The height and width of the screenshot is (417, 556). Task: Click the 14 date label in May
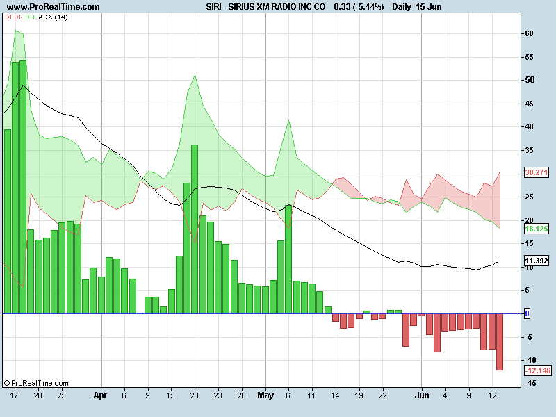point(335,395)
